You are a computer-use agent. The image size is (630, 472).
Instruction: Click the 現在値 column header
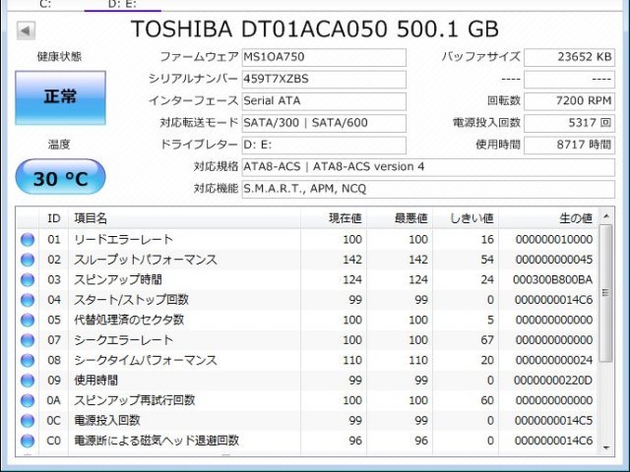click(334, 218)
